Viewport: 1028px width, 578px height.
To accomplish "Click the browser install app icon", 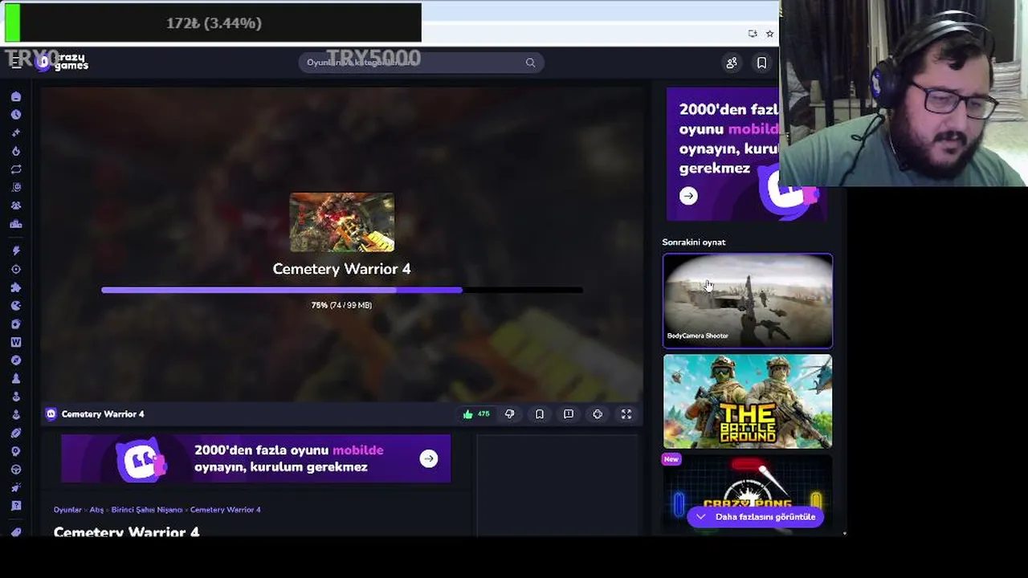I will pos(753,34).
